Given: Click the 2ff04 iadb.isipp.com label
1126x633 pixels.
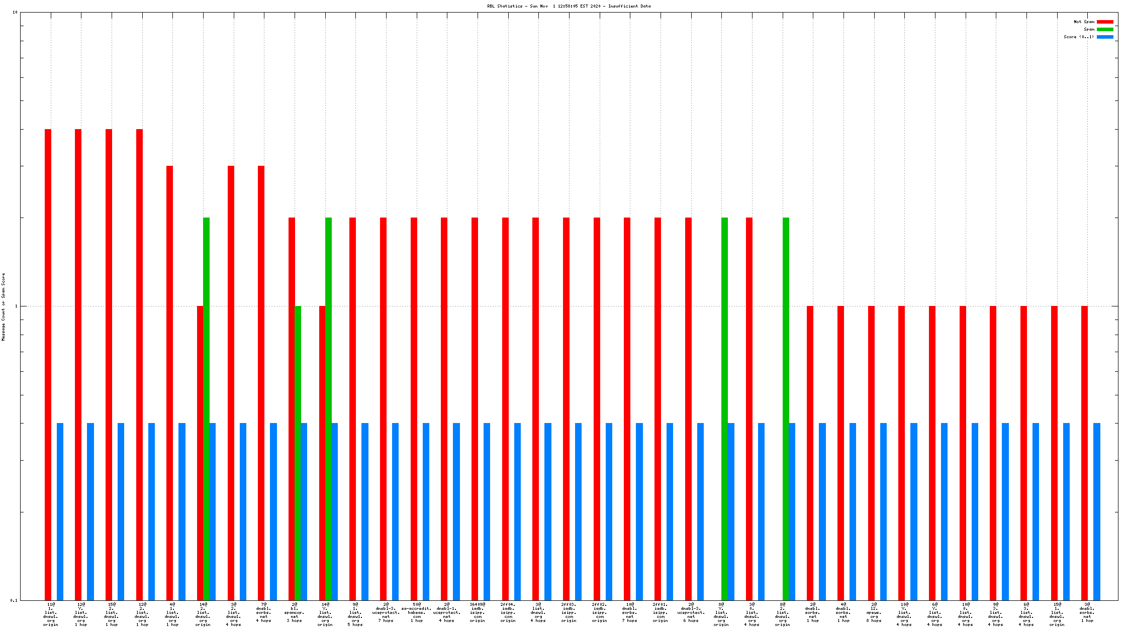Looking at the screenshot, I should [508, 612].
